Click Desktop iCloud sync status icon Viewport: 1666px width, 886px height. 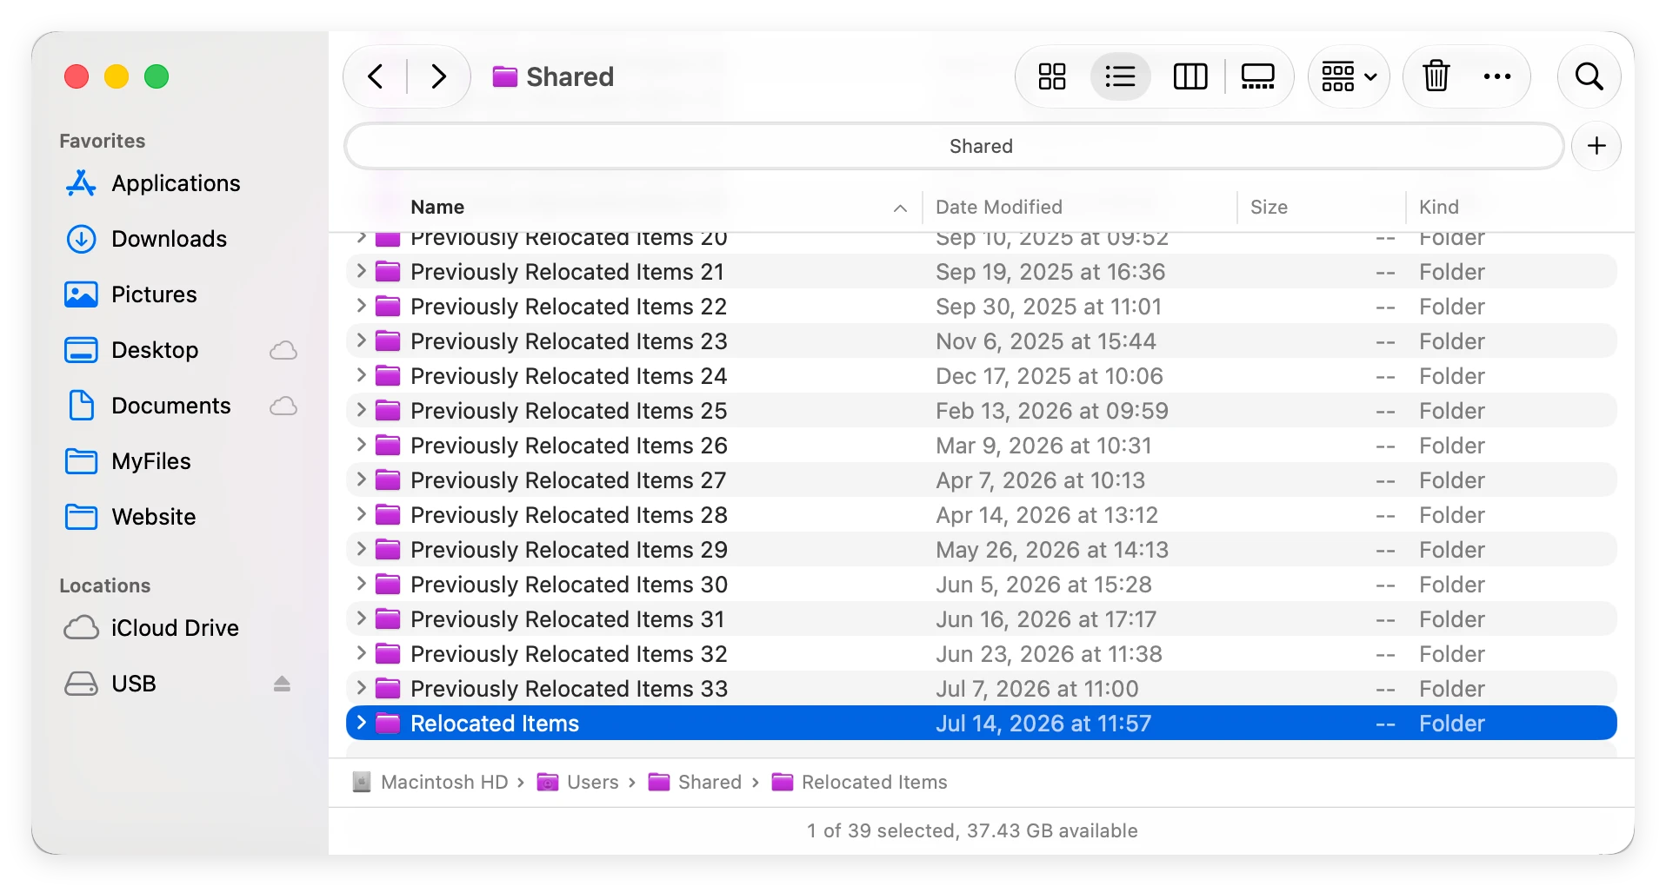coord(283,350)
